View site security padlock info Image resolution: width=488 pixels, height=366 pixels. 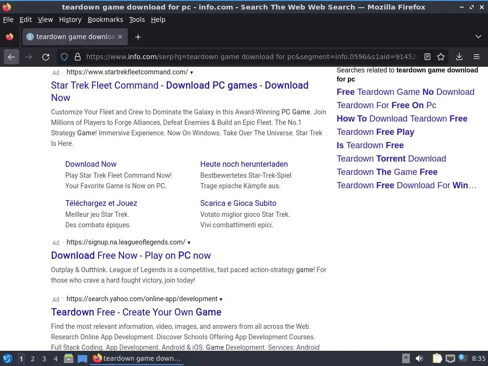(x=78, y=57)
